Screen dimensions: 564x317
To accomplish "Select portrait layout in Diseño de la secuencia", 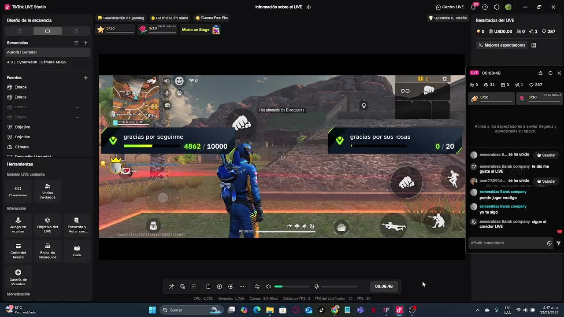I will (19, 31).
